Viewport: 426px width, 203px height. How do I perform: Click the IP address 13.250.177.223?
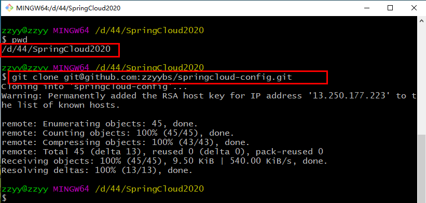(349, 96)
